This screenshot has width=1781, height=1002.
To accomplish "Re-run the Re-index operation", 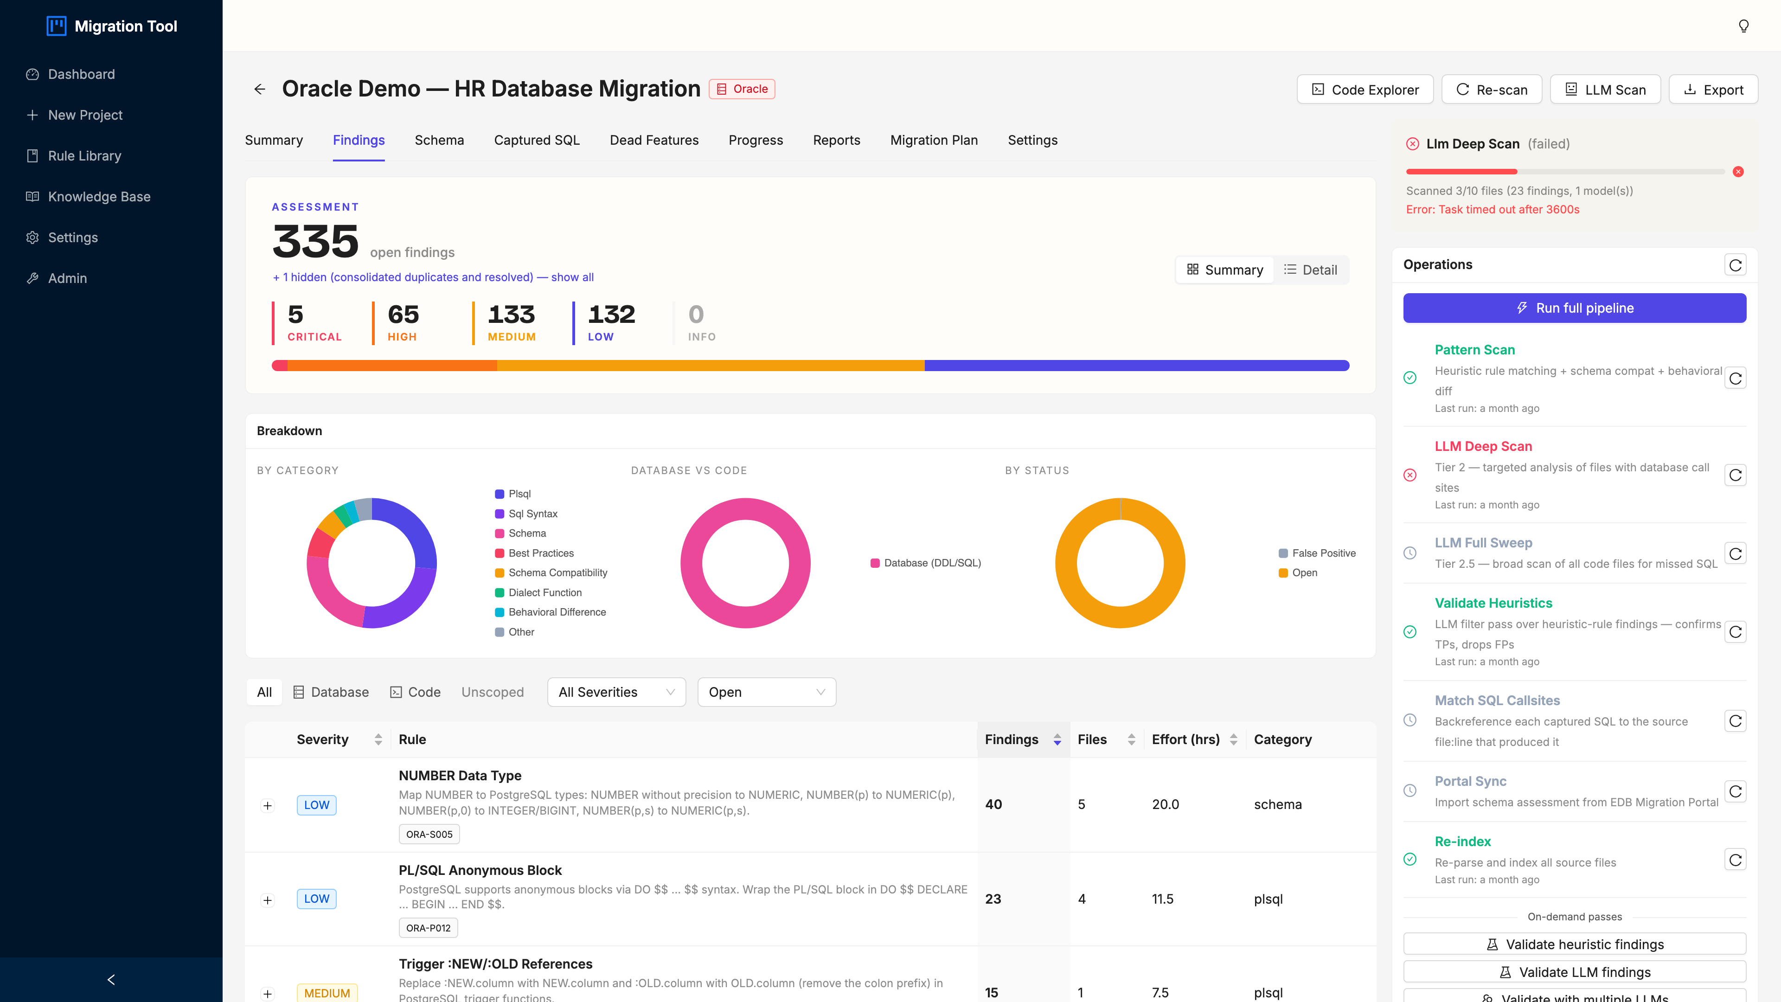I will pos(1736,860).
